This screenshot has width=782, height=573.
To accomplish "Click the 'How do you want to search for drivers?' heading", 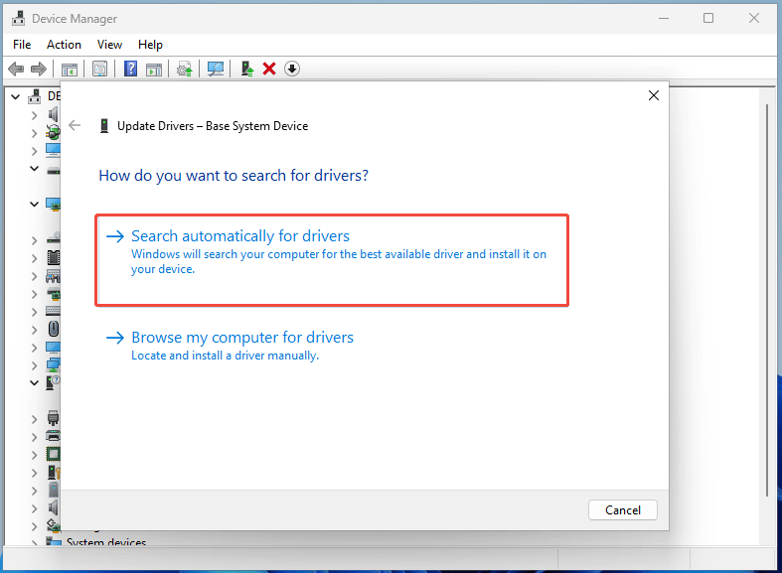I will tap(234, 176).
